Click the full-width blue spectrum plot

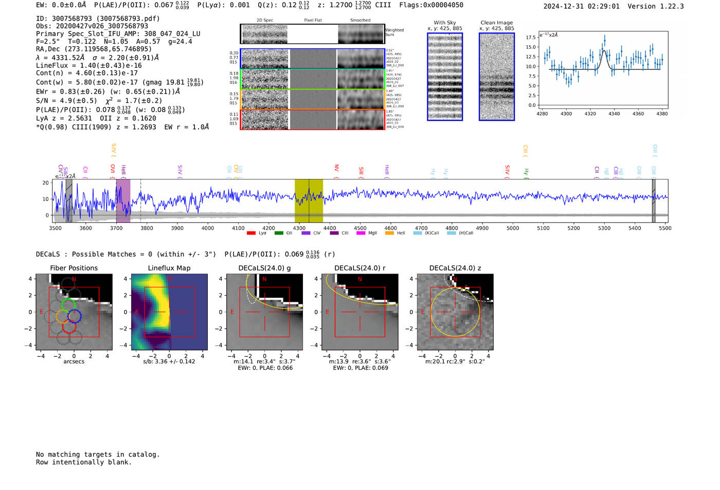(361, 201)
